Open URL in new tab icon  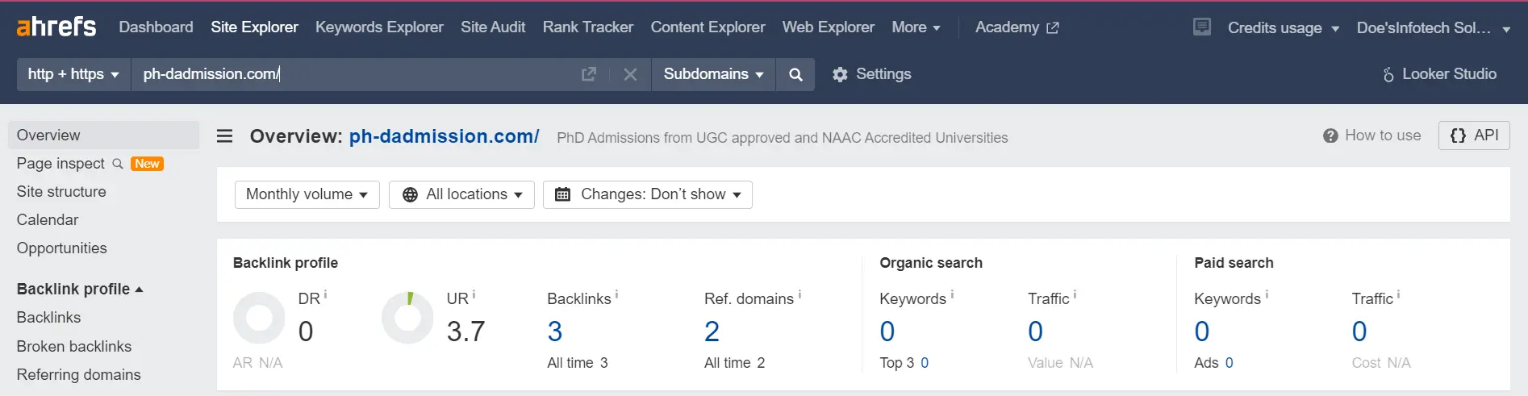pos(589,74)
